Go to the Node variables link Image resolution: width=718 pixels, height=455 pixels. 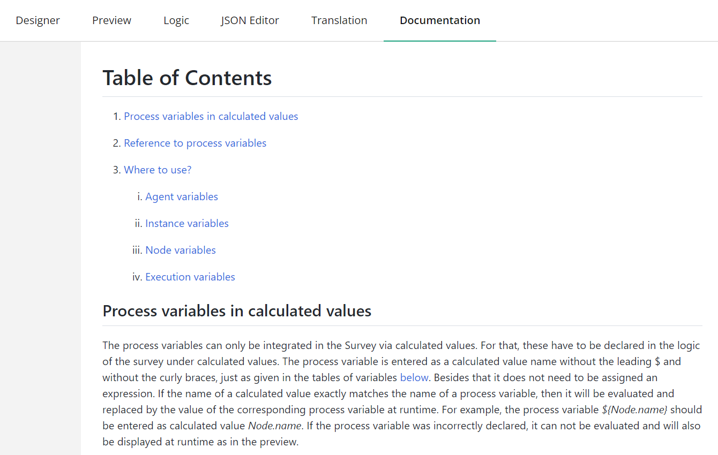tap(181, 250)
